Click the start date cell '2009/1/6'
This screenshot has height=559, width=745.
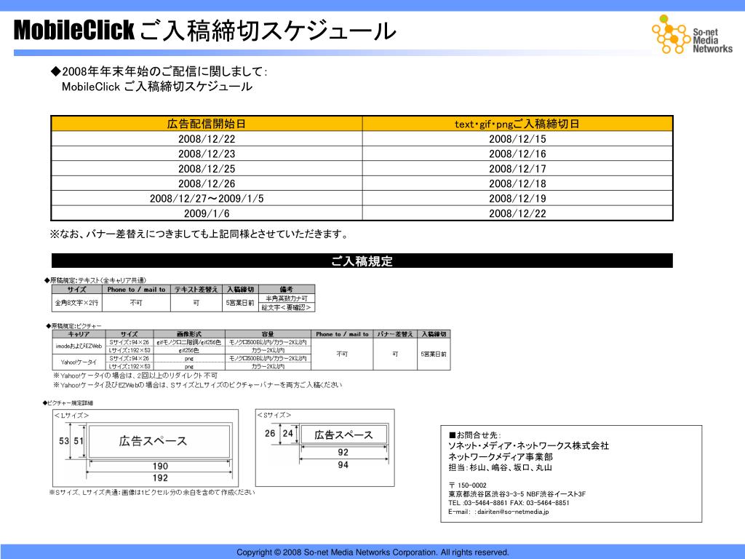point(207,213)
